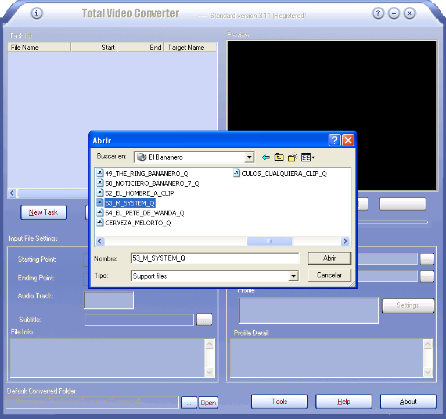Open the view menu icon in Abrir dialog
This screenshot has width=446, height=419.
308,157
